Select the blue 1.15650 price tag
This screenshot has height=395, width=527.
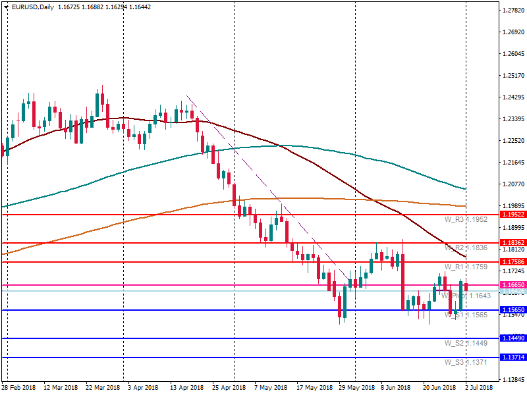(x=513, y=310)
